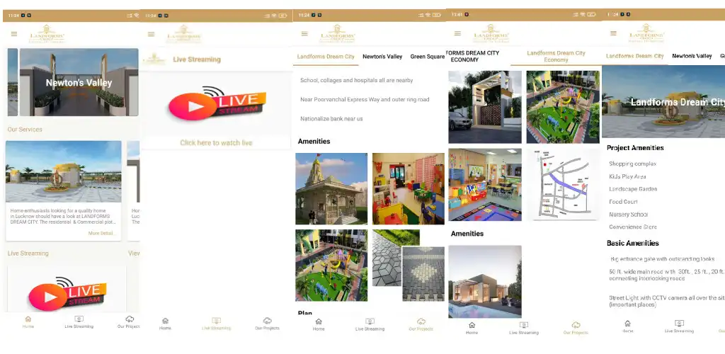725x354 pixels.
Task: Click 'Convenience Store' amenity text
Action: [x=633, y=227]
